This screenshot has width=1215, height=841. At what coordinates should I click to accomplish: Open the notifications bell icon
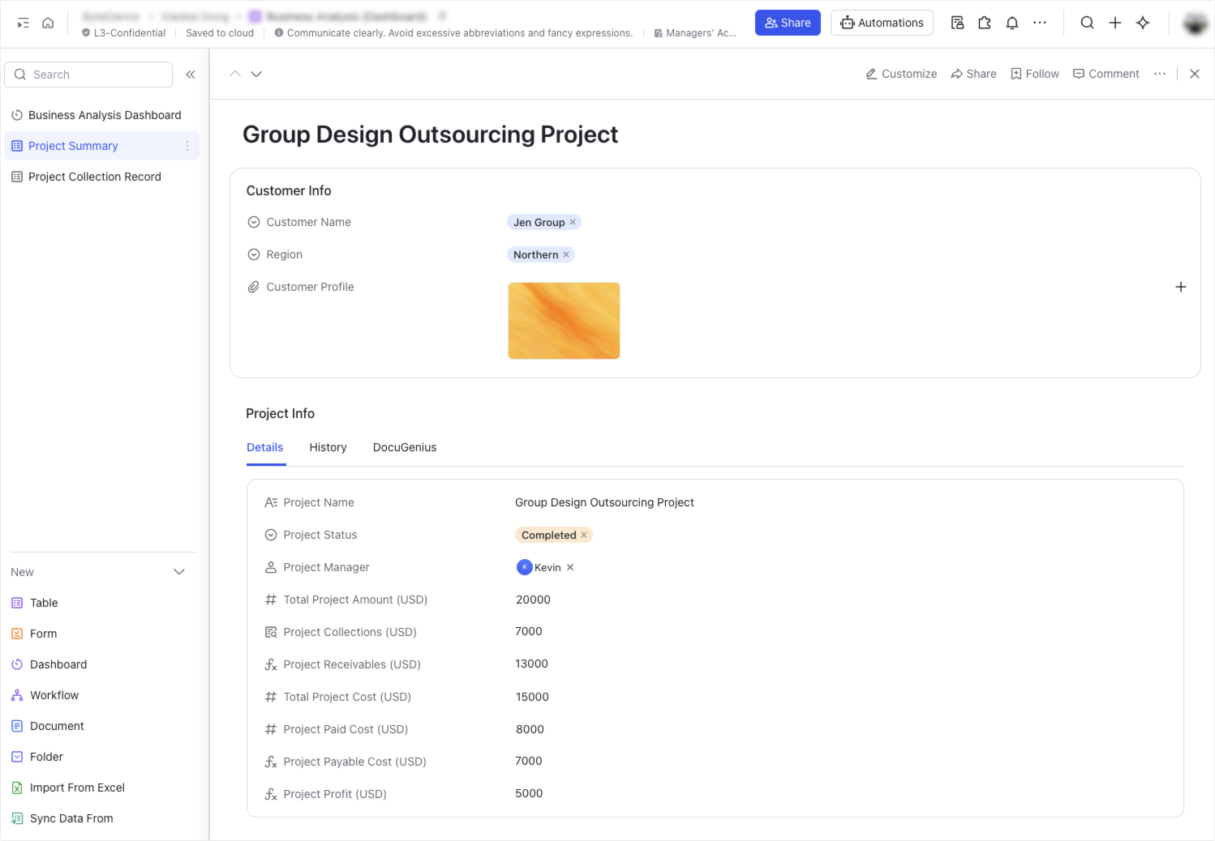[1011, 23]
